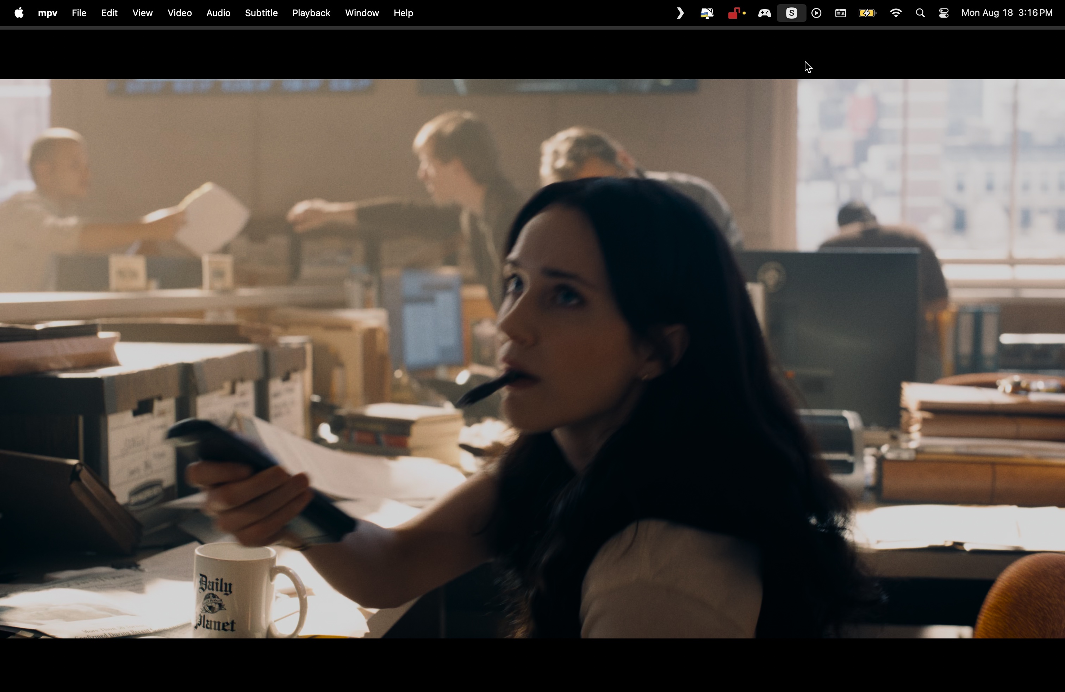Open the Audio menu

click(218, 13)
